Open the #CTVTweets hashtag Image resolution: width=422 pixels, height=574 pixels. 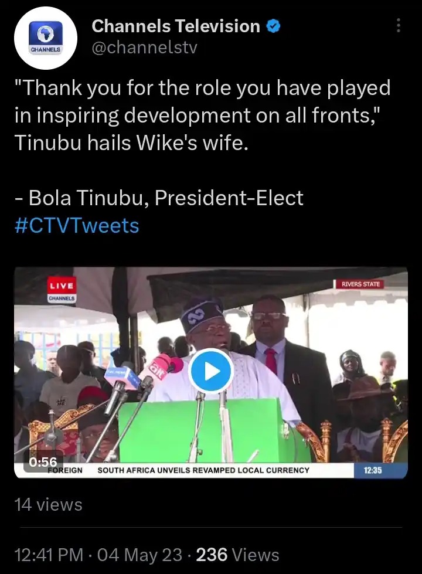coord(77,226)
